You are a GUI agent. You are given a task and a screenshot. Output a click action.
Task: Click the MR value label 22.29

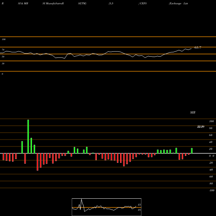point(201,127)
